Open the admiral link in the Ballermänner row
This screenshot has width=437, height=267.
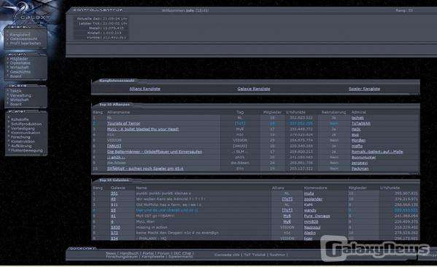pos(377,152)
